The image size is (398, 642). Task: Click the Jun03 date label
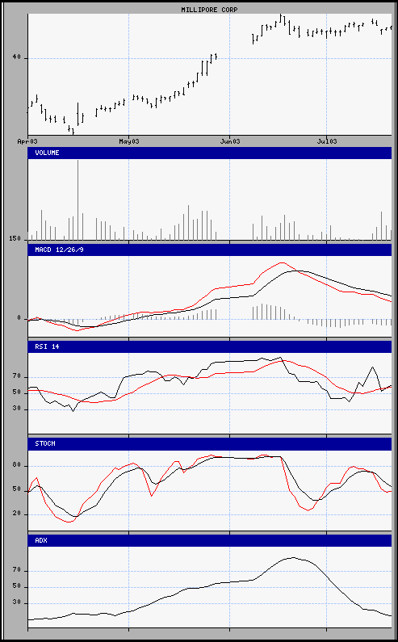click(x=230, y=141)
